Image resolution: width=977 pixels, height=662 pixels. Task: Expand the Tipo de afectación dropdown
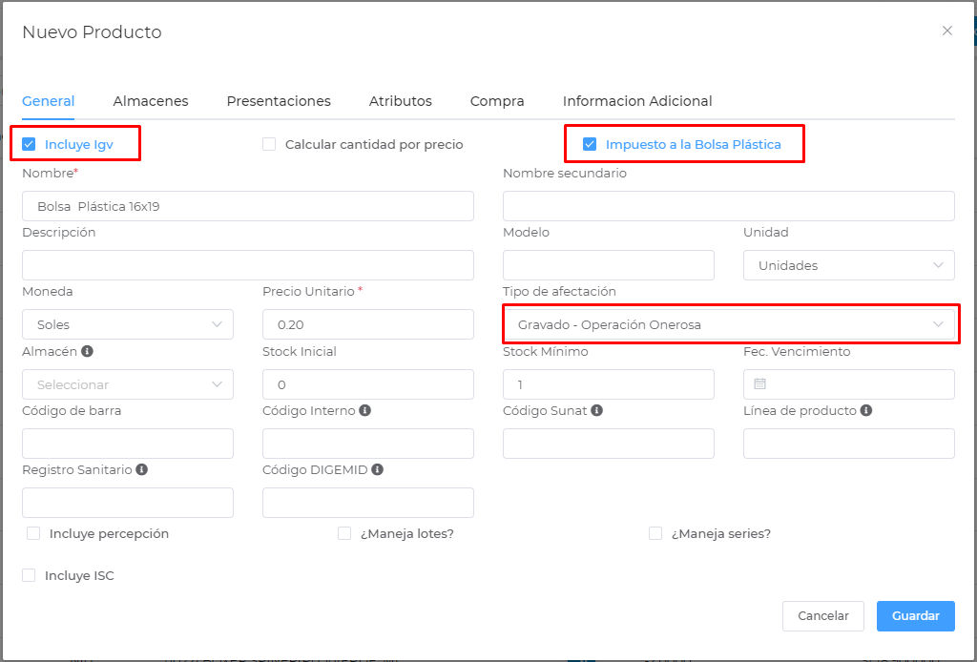coord(728,324)
